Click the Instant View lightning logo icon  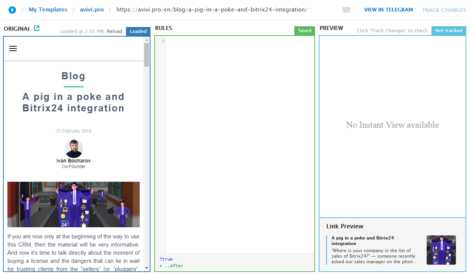pos(12,10)
